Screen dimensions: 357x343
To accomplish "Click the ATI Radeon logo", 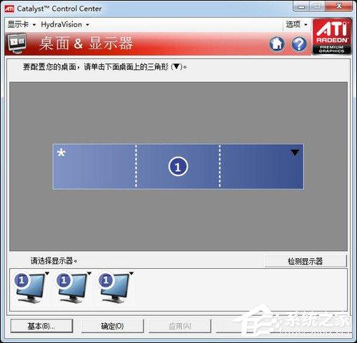I will [332, 36].
